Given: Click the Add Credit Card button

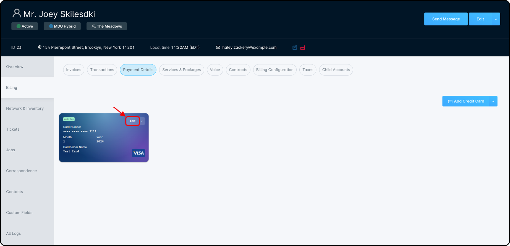Looking at the screenshot, I should pos(466,101).
